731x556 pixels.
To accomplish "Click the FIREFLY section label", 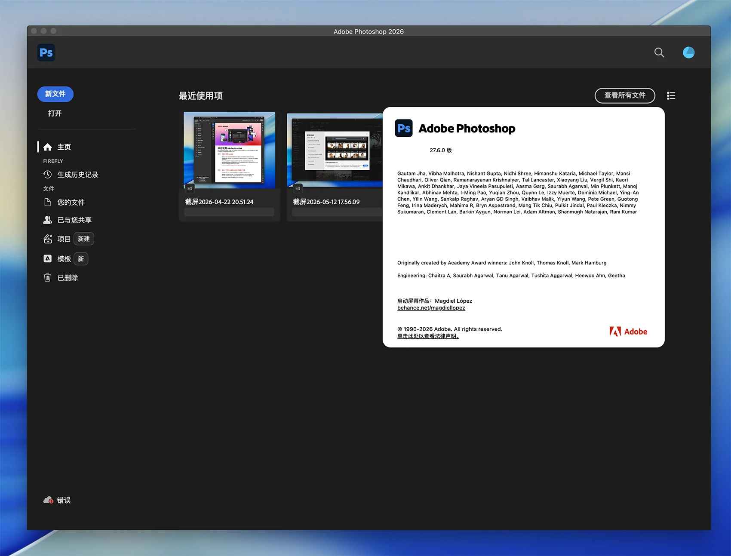I will pyautogui.click(x=53, y=161).
